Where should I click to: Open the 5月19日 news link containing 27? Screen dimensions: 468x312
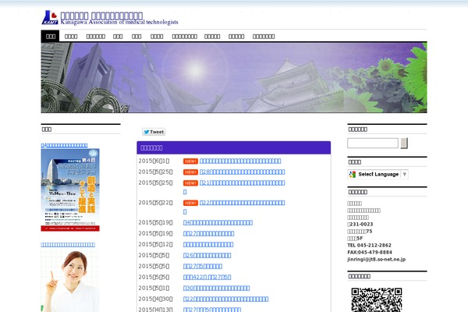[208, 233]
